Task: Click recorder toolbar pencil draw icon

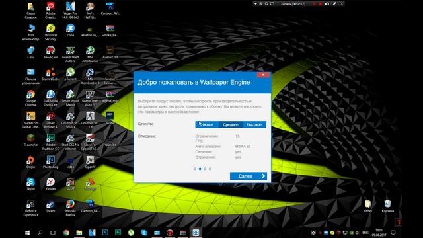Action: click(x=334, y=4)
